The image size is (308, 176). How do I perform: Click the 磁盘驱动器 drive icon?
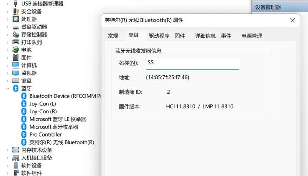pyautogui.click(x=16, y=27)
